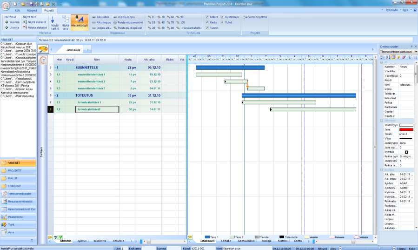Switch to the Matriisi chart tab
Viewport: 418px width, 250px height.
click(283, 241)
